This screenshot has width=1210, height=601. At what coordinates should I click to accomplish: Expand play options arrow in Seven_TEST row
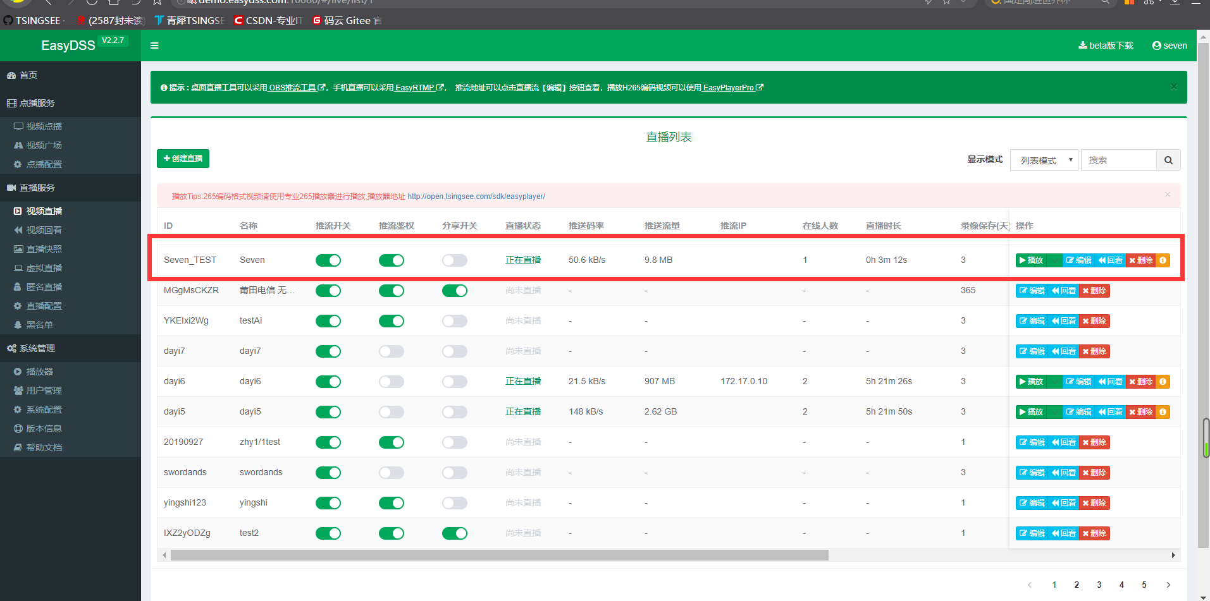pyautogui.click(x=1054, y=260)
